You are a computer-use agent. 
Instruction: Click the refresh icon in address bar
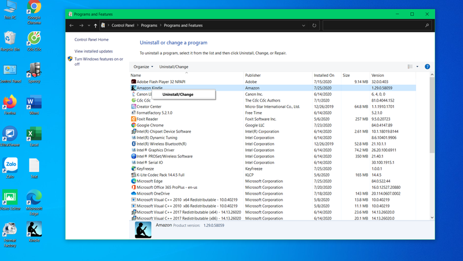tap(314, 25)
